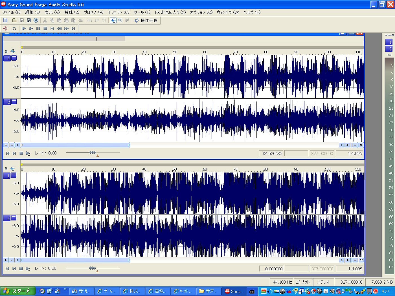The width and height of the screenshot is (395, 296).
Task: Click the lower window horizontal scrollbar thumb
Action: [x=76, y=260]
